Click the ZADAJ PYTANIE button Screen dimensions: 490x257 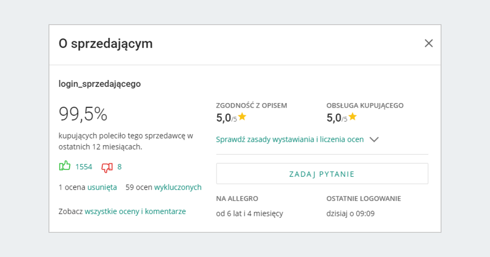[322, 173]
